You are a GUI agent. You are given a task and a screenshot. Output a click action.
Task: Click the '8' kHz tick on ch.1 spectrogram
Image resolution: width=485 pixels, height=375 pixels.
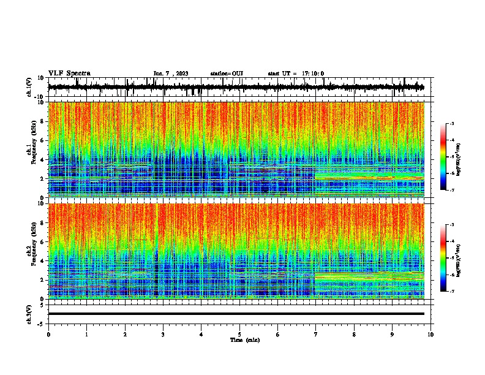pyautogui.click(x=42, y=121)
